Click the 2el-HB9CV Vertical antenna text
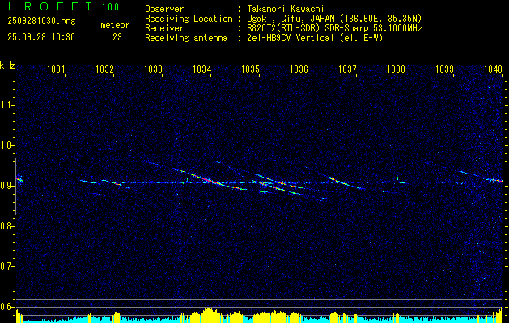Image resolution: width=509 pixels, height=323 pixels. 313,38
